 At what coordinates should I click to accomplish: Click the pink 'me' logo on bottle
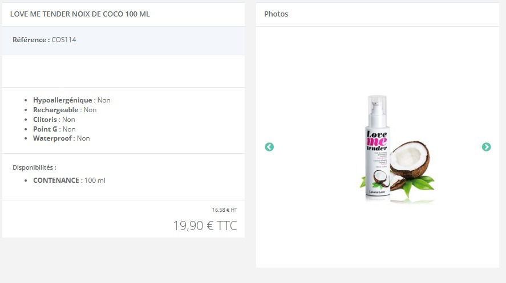pyautogui.click(x=377, y=141)
